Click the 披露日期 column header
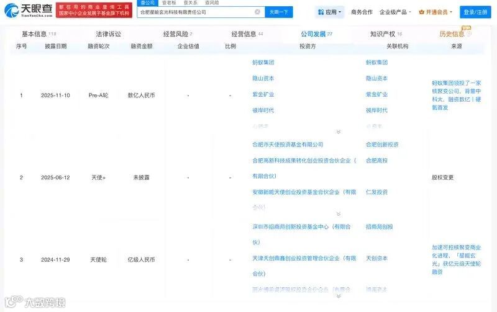Image resolution: width=497 pixels, height=312 pixels. tap(55, 46)
